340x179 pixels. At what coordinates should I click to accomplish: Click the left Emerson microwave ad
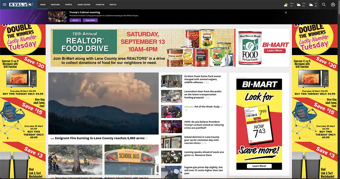point(23,76)
